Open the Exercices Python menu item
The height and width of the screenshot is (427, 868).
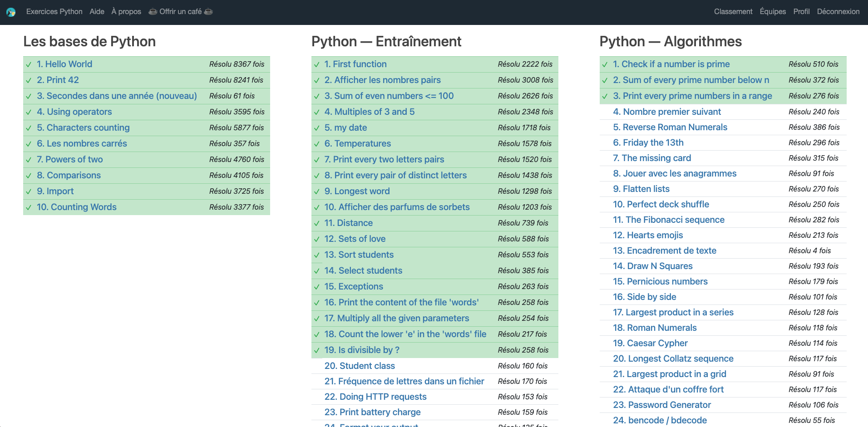pyautogui.click(x=54, y=12)
